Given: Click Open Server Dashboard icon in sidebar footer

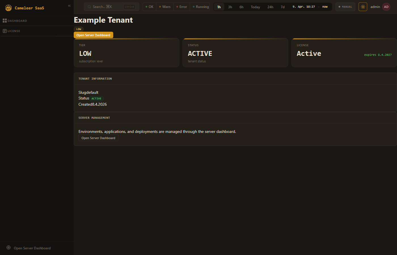Looking at the screenshot, I should [9, 248].
